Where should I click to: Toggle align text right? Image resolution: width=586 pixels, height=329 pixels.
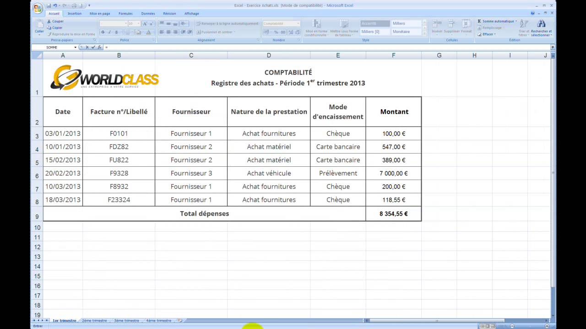click(175, 32)
